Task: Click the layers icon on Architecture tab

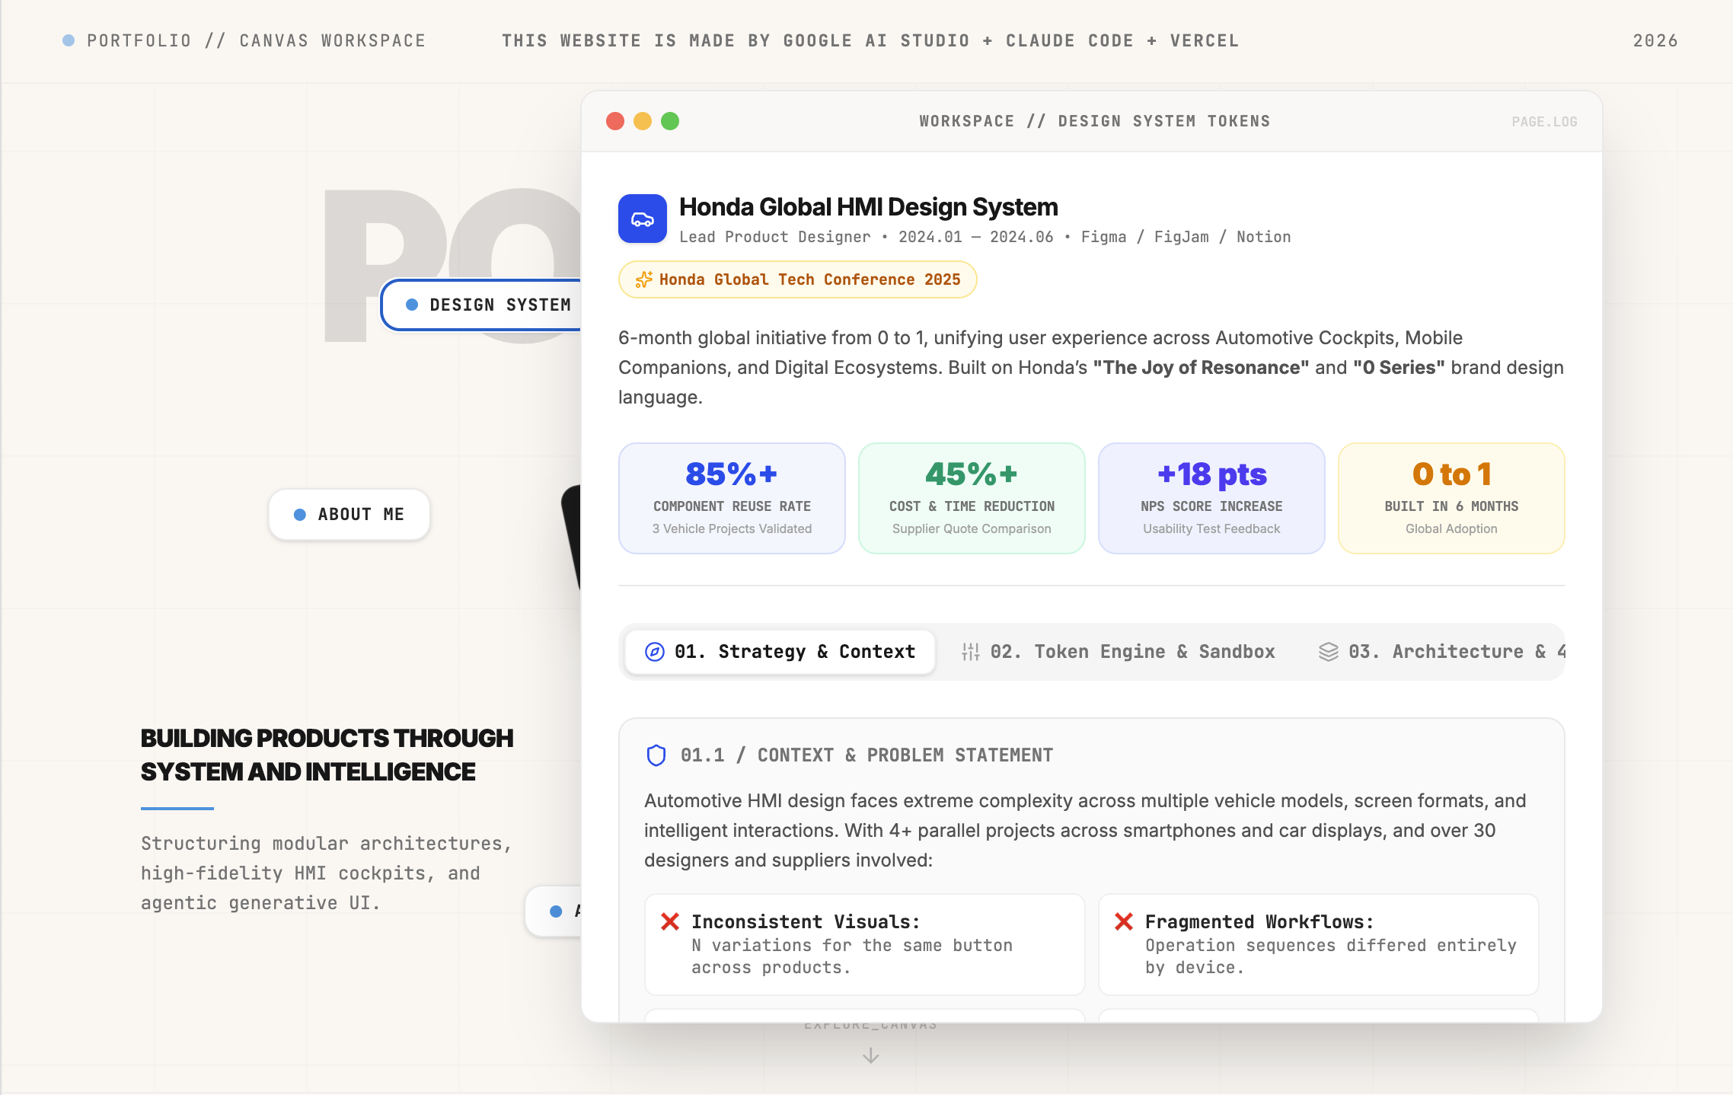Action: 1329,652
